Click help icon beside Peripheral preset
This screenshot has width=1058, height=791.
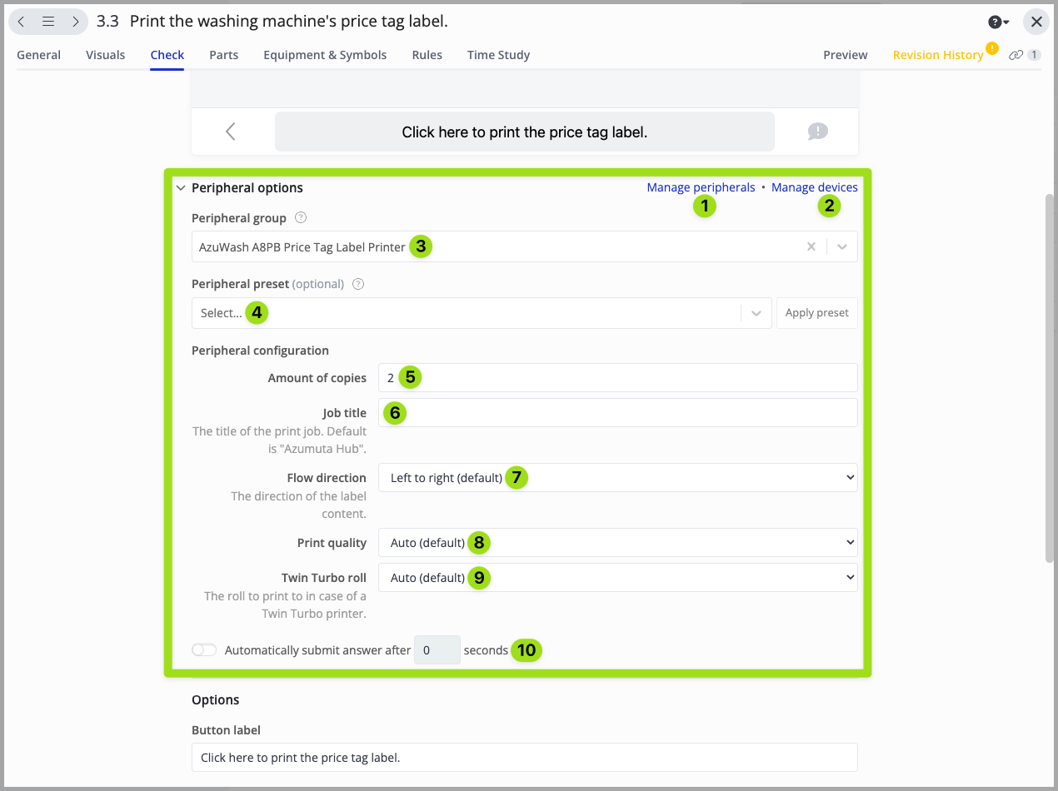358,284
